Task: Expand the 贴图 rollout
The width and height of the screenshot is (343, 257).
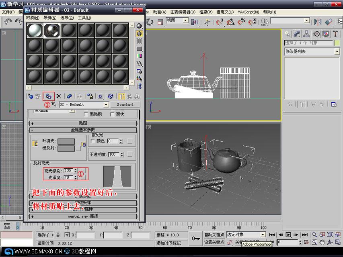Action: click(83, 123)
